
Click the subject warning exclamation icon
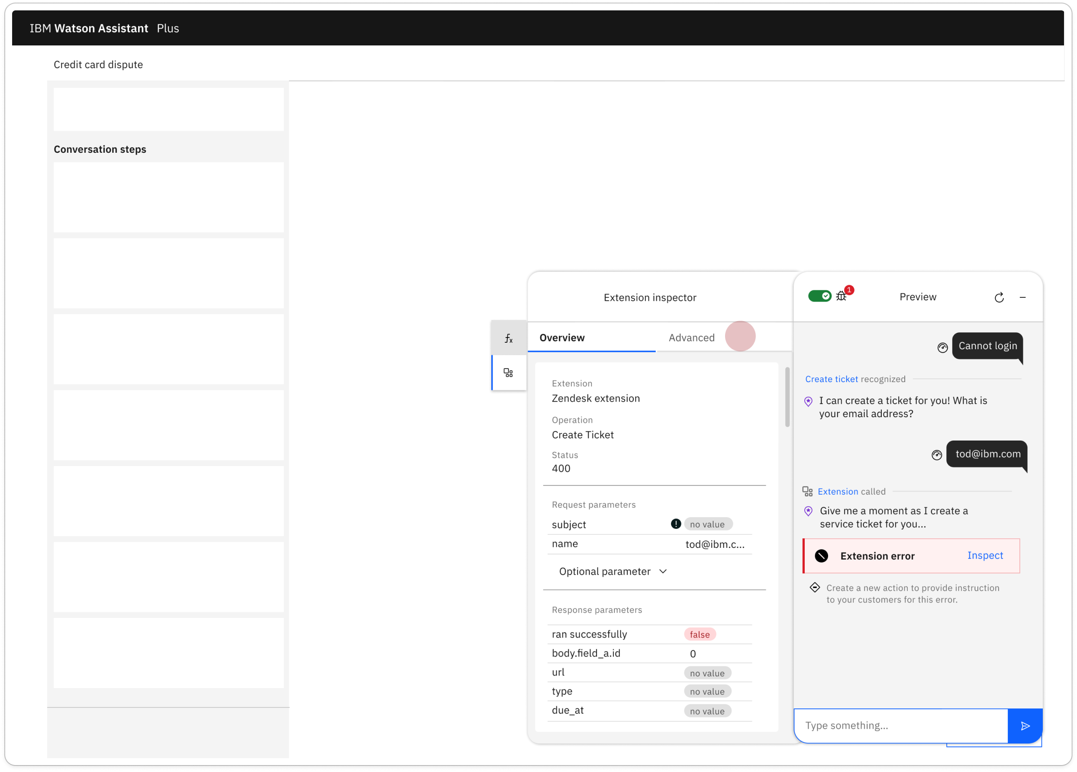pos(676,524)
